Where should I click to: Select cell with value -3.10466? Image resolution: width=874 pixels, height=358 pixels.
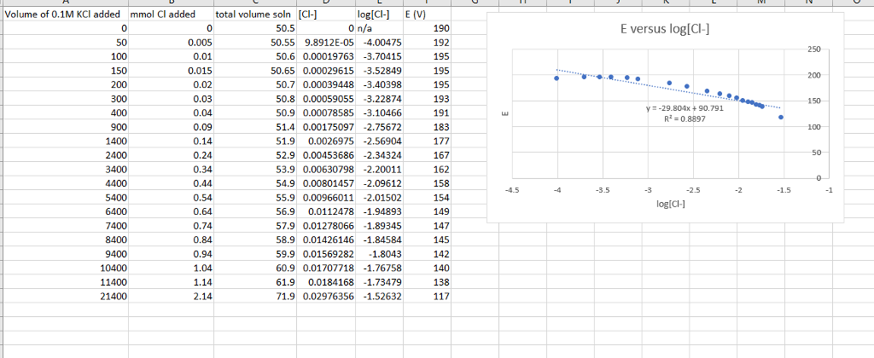[379, 113]
